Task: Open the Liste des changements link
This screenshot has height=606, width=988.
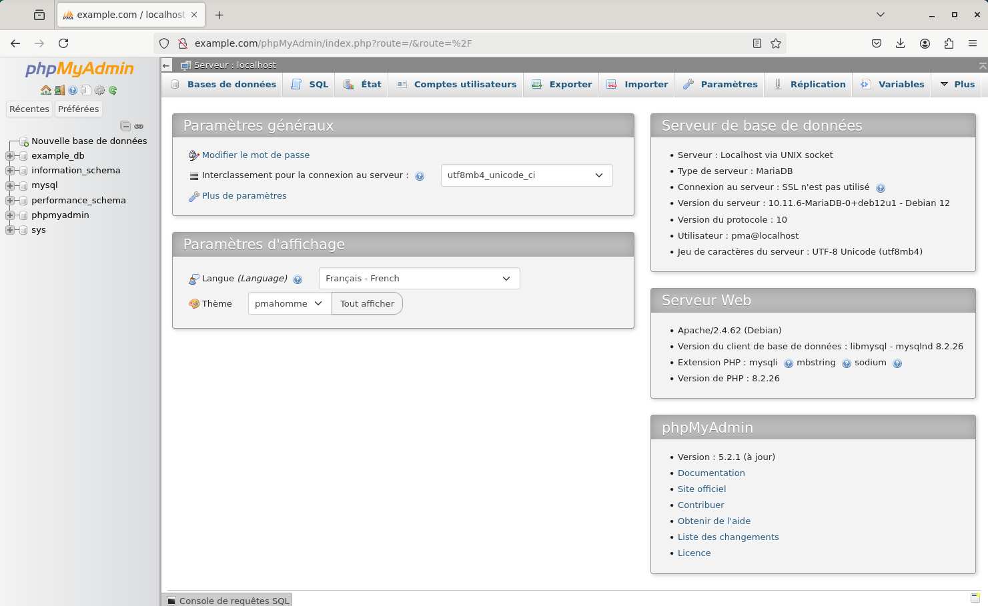Action: 728,537
